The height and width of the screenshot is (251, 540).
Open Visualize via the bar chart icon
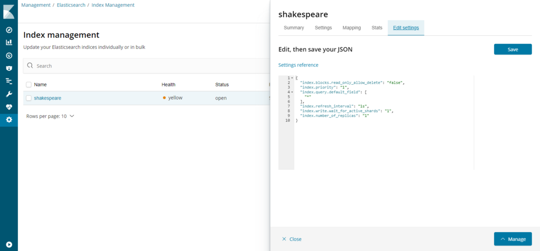click(x=9, y=42)
